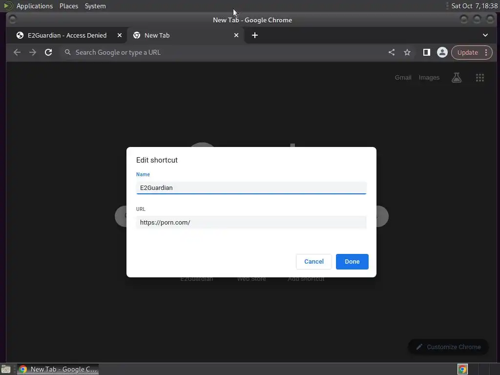Open the Chrome three-dot menu
Viewport: 500px width, 375px height.
pyautogui.click(x=486, y=52)
